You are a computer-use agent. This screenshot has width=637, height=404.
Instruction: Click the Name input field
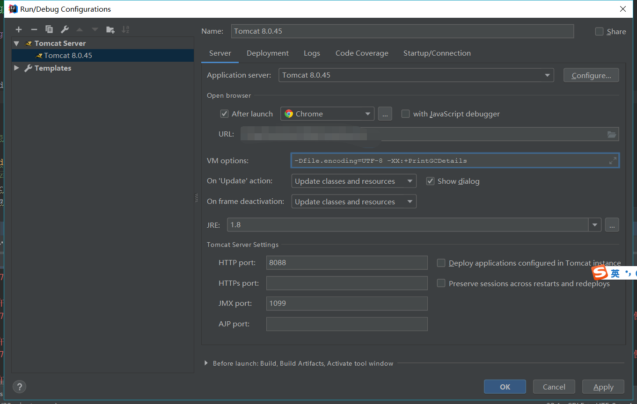(x=403, y=31)
